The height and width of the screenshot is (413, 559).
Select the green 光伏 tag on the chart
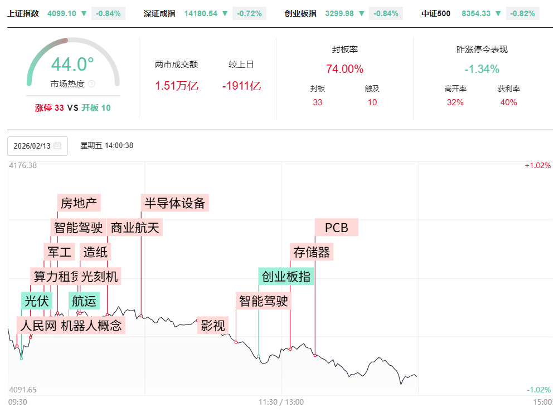(36, 301)
